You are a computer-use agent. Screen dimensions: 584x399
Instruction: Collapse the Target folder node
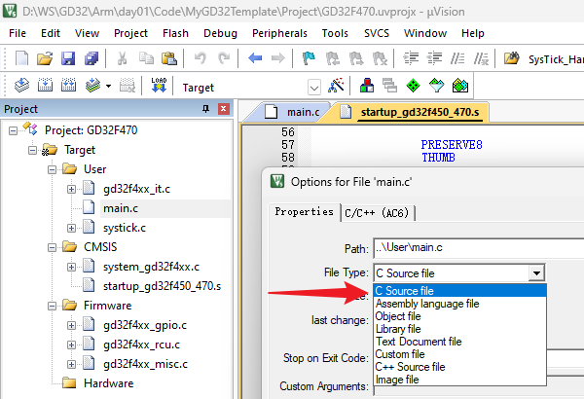32,150
